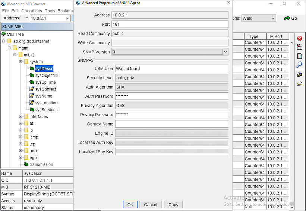
Task: Click the sysName writable node icon
Action: point(32,96)
